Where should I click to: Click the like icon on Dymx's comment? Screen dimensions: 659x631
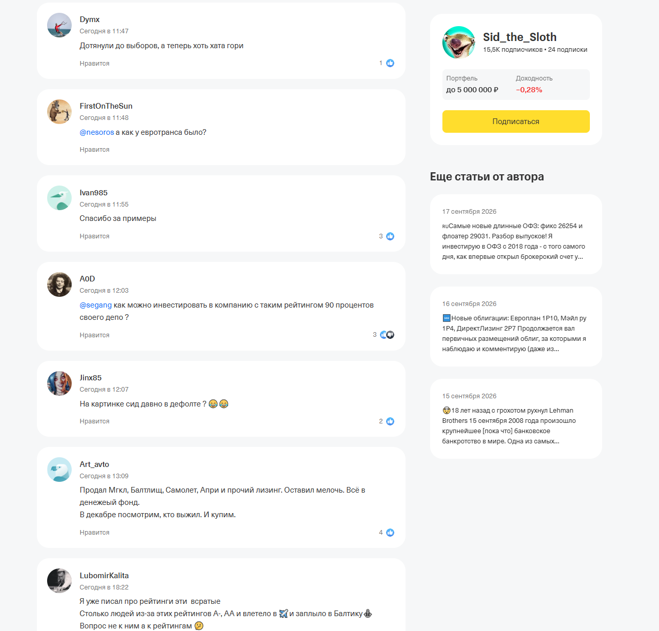(390, 63)
